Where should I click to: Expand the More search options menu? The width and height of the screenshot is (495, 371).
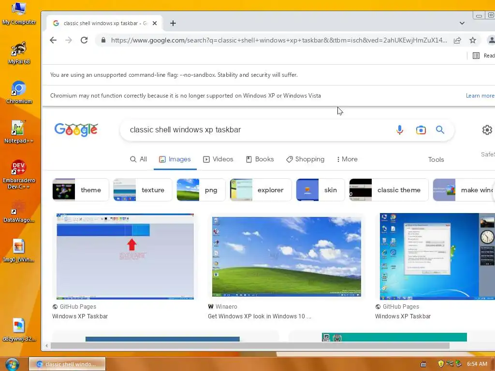(x=347, y=159)
